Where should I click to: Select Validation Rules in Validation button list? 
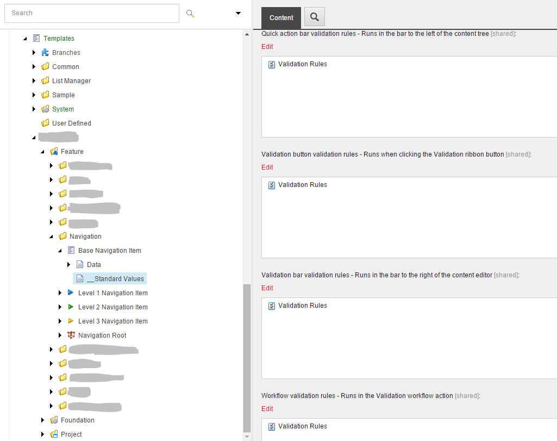click(x=302, y=185)
